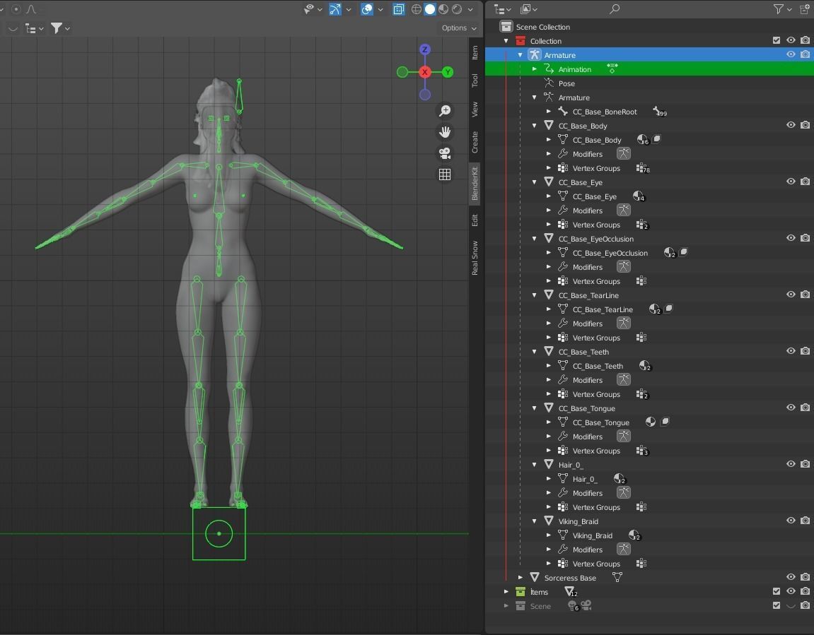Select the CC_Base_TearLine object row
The width and height of the screenshot is (814, 635).
pos(649,295)
